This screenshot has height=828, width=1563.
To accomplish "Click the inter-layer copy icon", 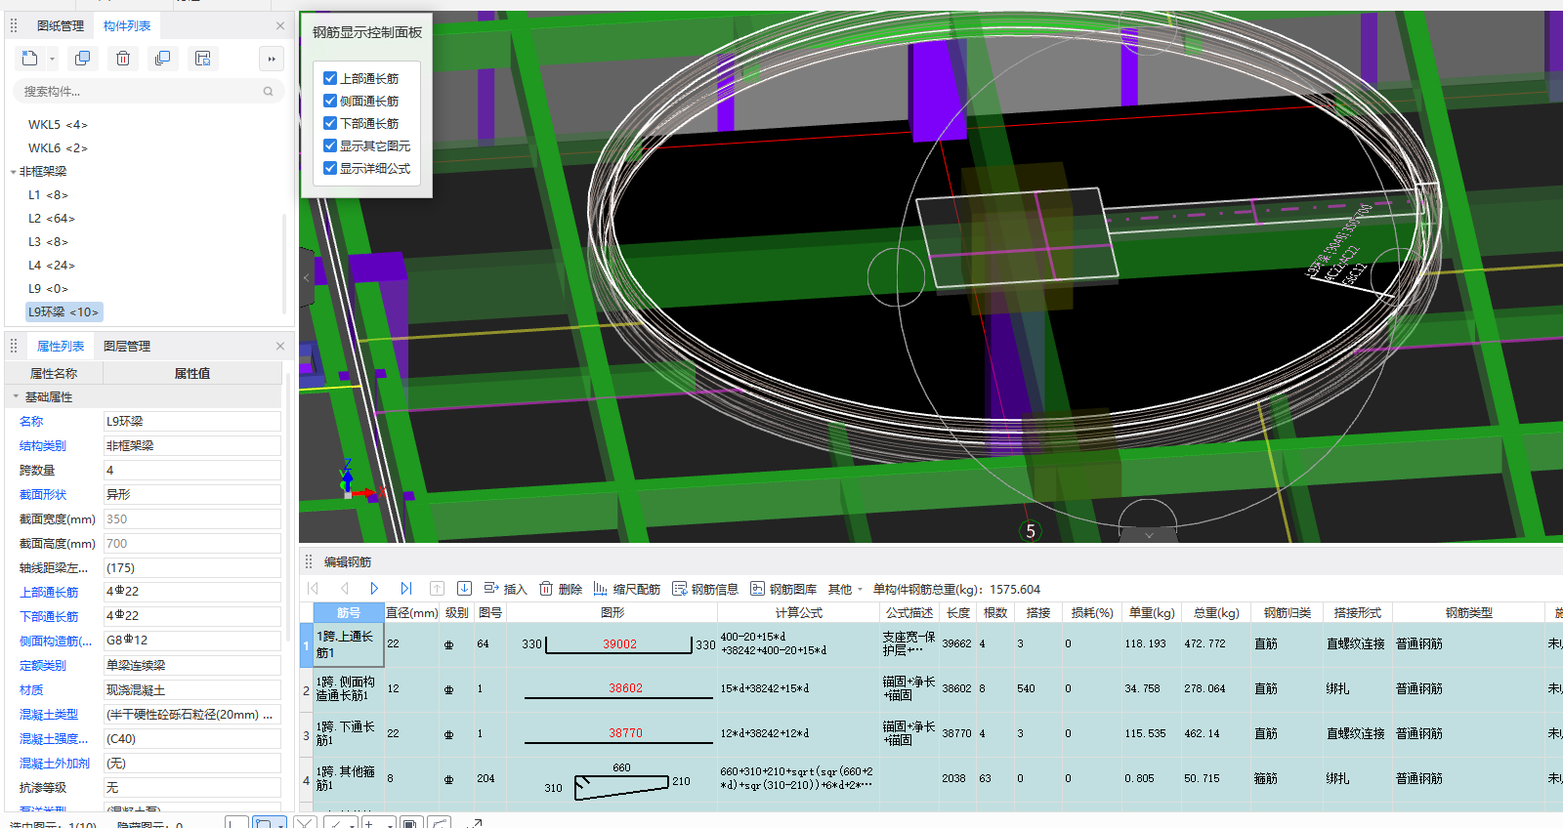I will coord(162,59).
